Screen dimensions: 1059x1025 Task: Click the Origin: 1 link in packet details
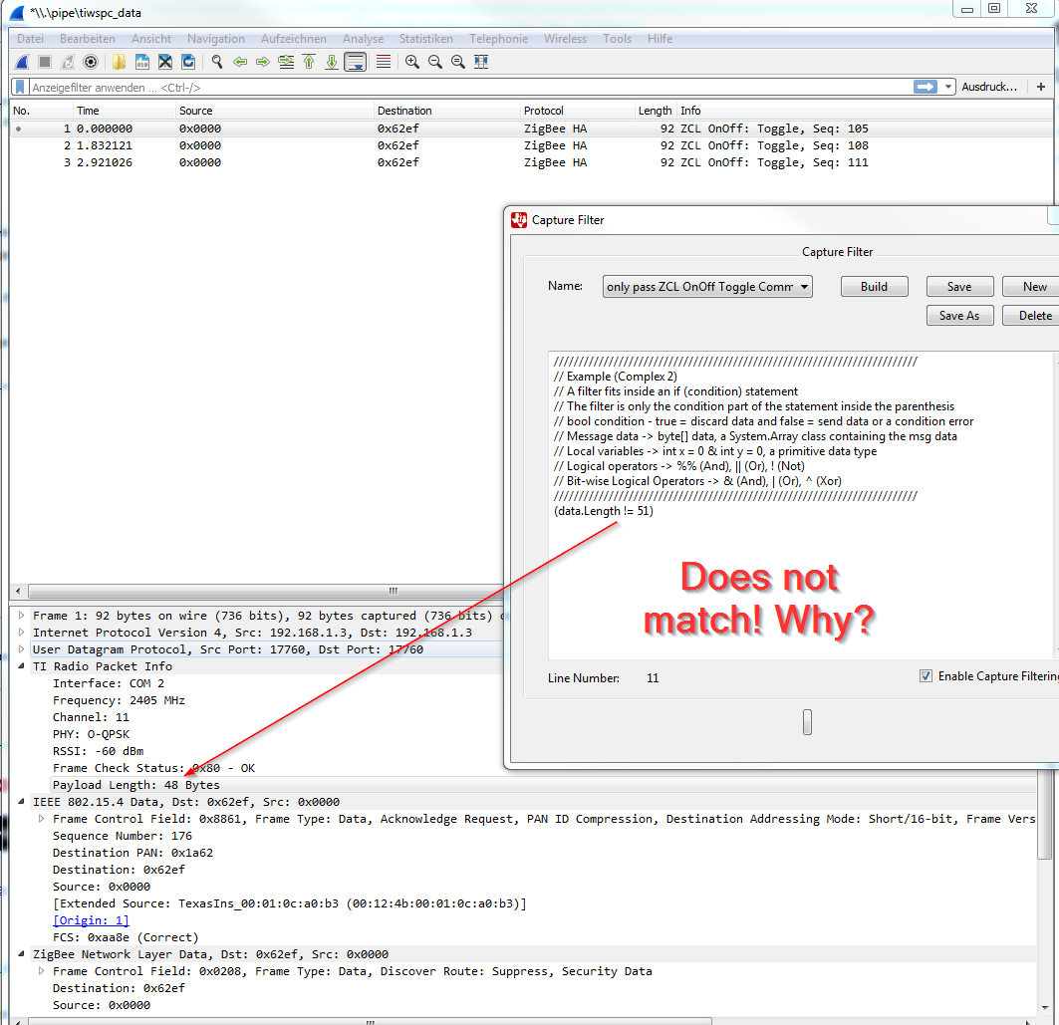pyautogui.click(x=90, y=919)
